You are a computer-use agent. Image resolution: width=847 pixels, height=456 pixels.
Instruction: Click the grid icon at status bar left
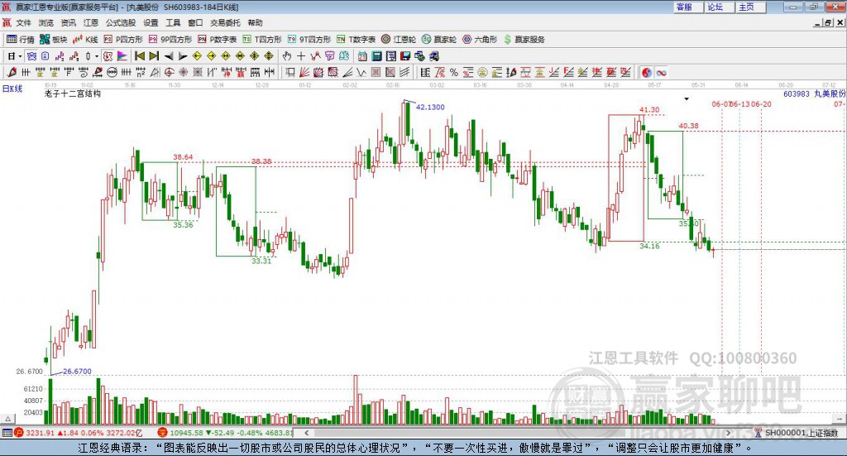(x=7, y=433)
